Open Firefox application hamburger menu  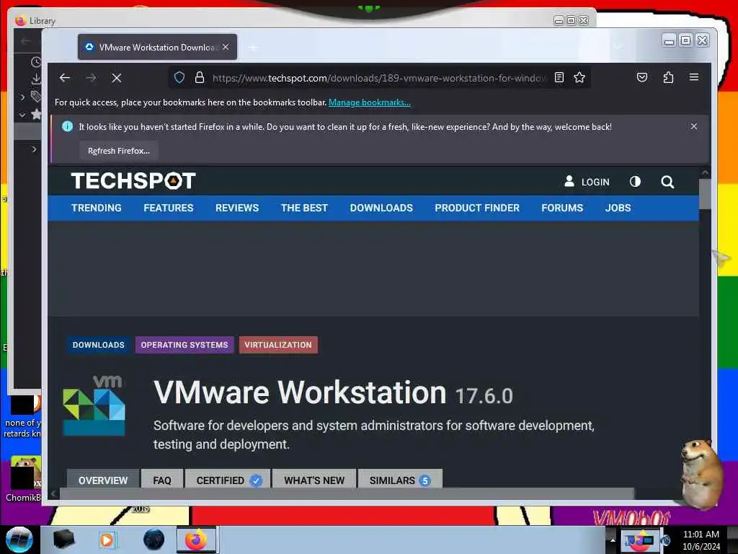pyautogui.click(x=694, y=77)
